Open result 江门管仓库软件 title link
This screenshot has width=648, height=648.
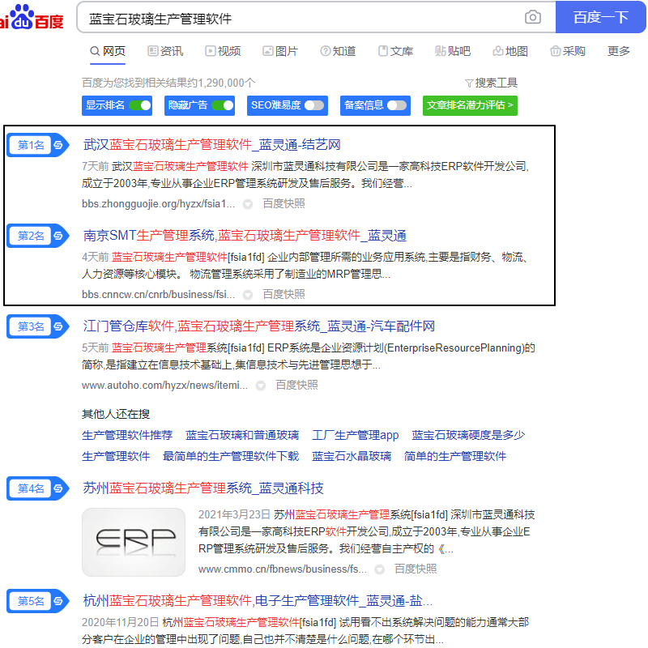(x=258, y=326)
